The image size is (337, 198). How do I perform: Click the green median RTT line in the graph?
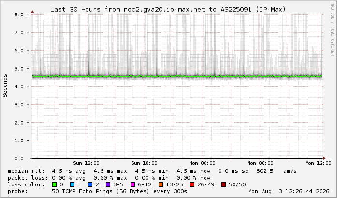[x=177, y=76]
